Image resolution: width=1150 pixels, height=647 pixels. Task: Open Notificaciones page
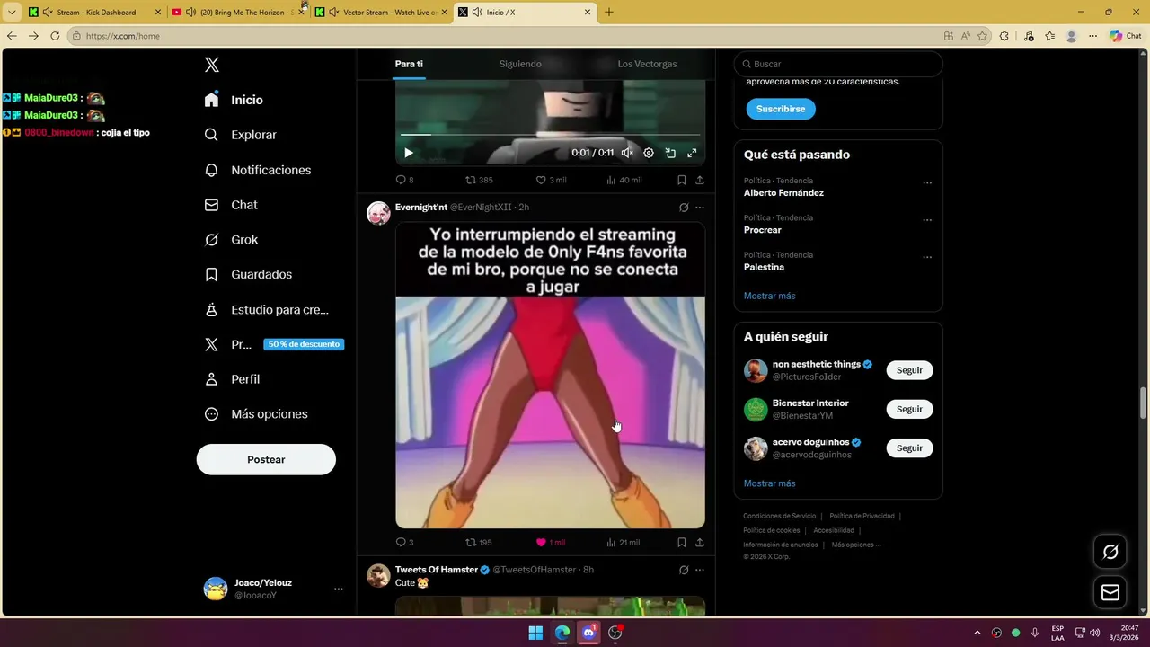pos(258,170)
